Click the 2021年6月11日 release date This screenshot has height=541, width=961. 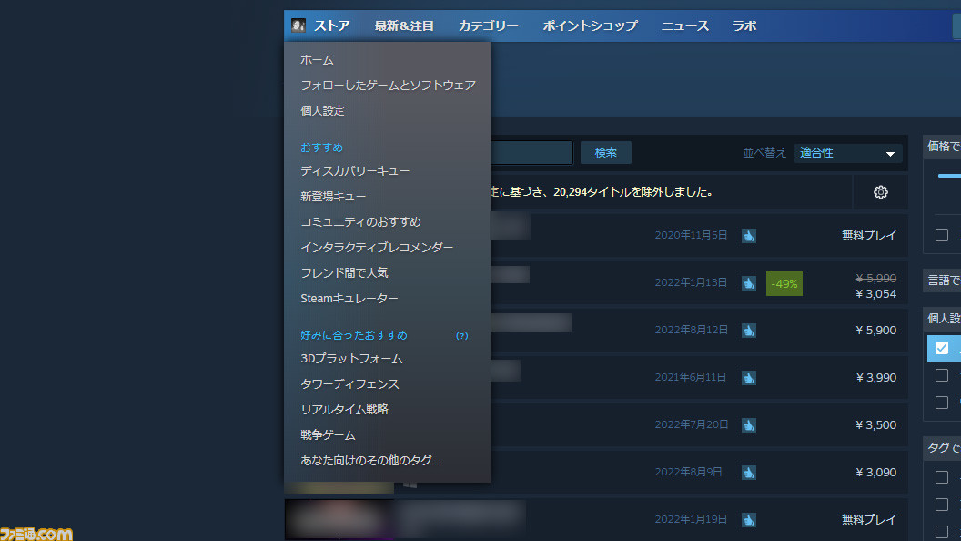tap(690, 378)
